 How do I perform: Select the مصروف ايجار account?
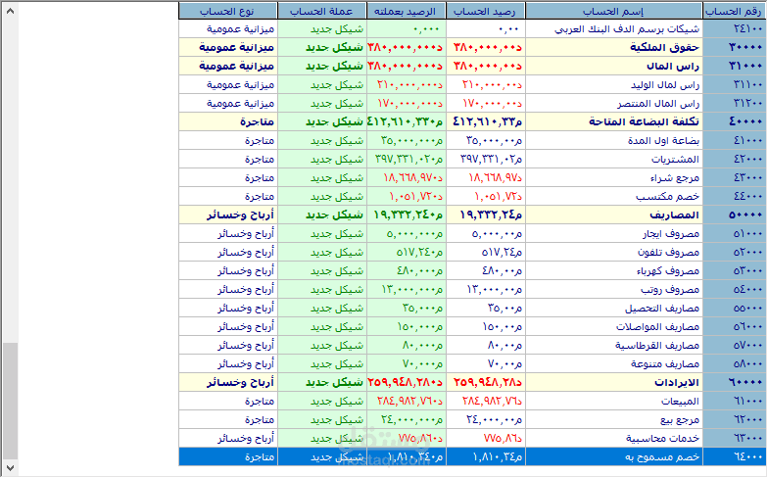[x=613, y=234]
